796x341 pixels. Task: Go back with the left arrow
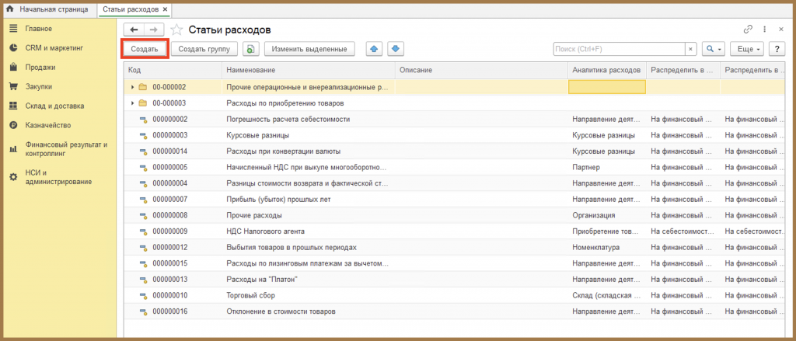click(x=134, y=30)
